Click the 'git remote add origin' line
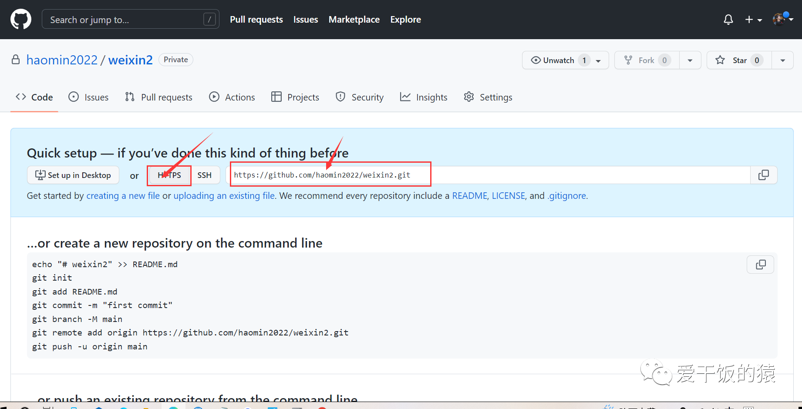 coord(190,332)
